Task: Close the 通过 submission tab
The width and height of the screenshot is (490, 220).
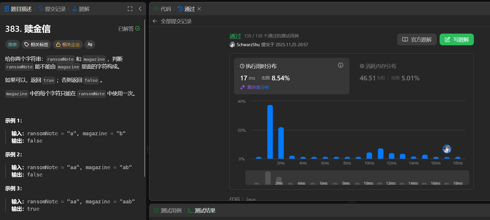Action: 199,9
